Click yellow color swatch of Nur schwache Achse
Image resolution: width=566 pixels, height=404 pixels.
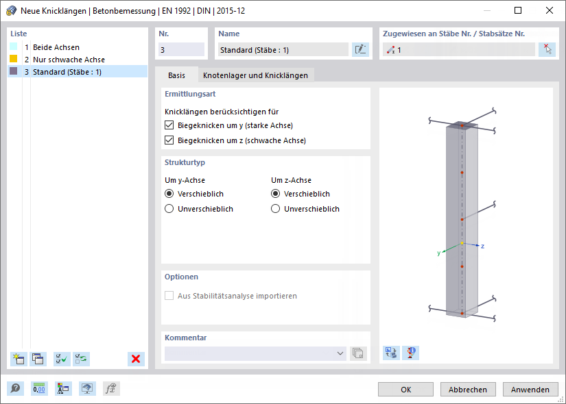pyautogui.click(x=13, y=58)
